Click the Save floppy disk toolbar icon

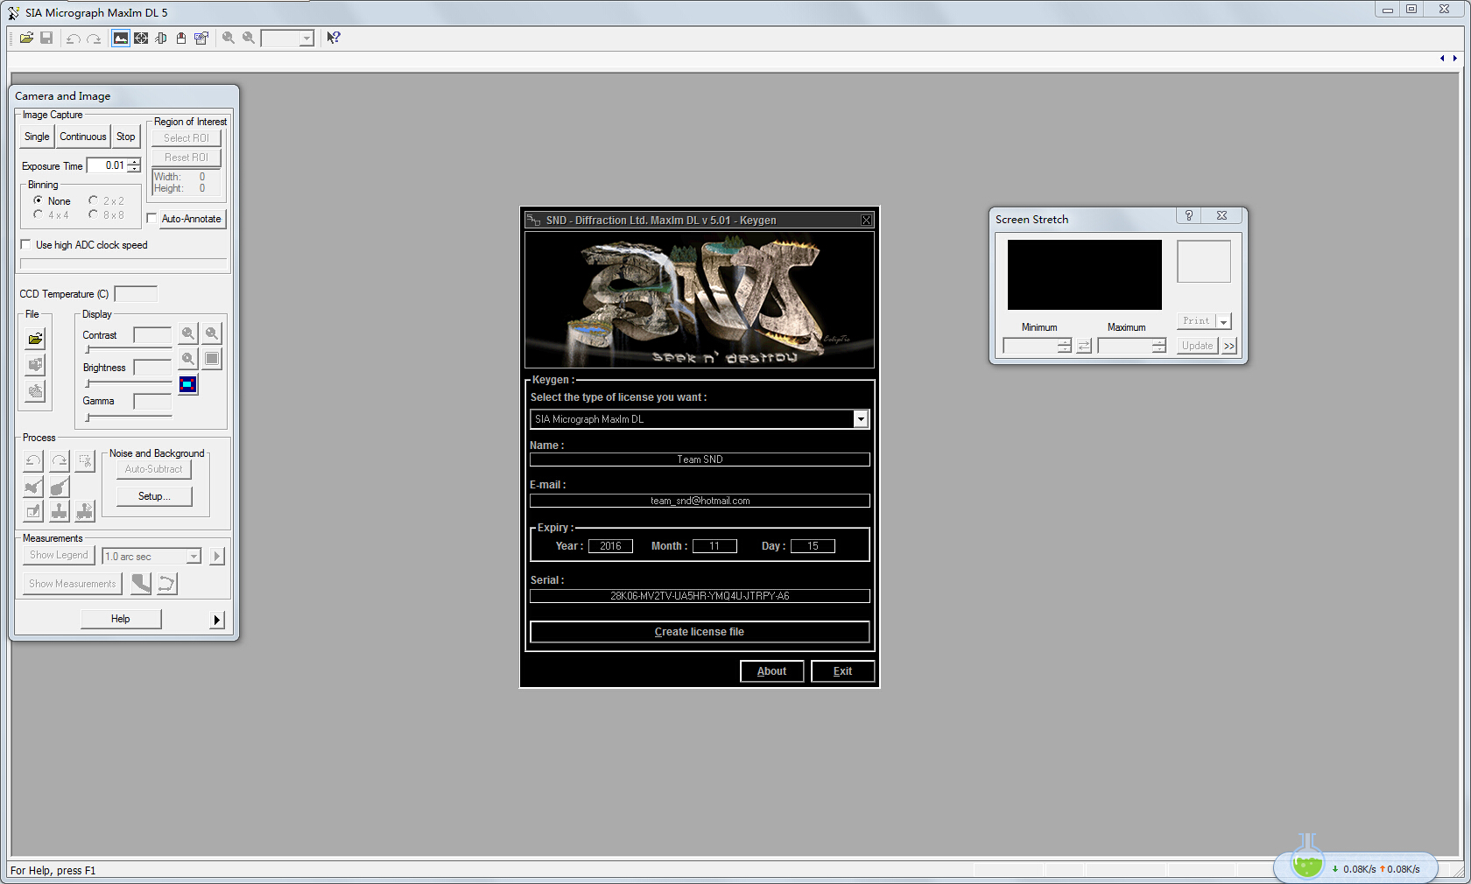click(46, 38)
